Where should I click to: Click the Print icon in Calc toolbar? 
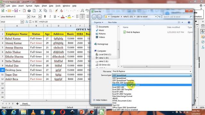tap(29, 11)
